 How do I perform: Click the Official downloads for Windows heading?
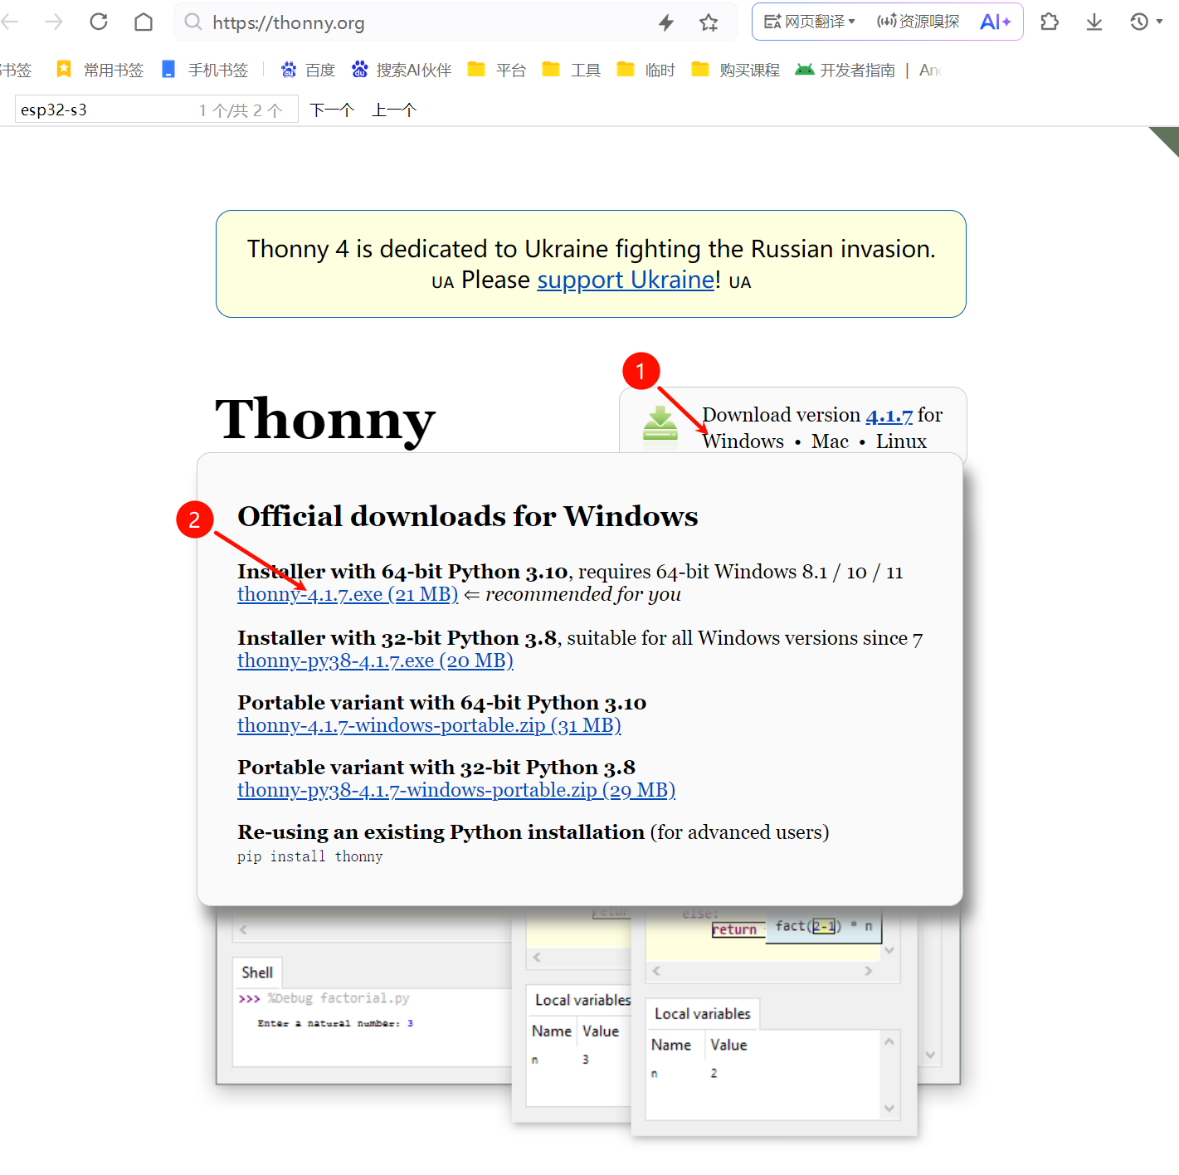[x=468, y=516]
